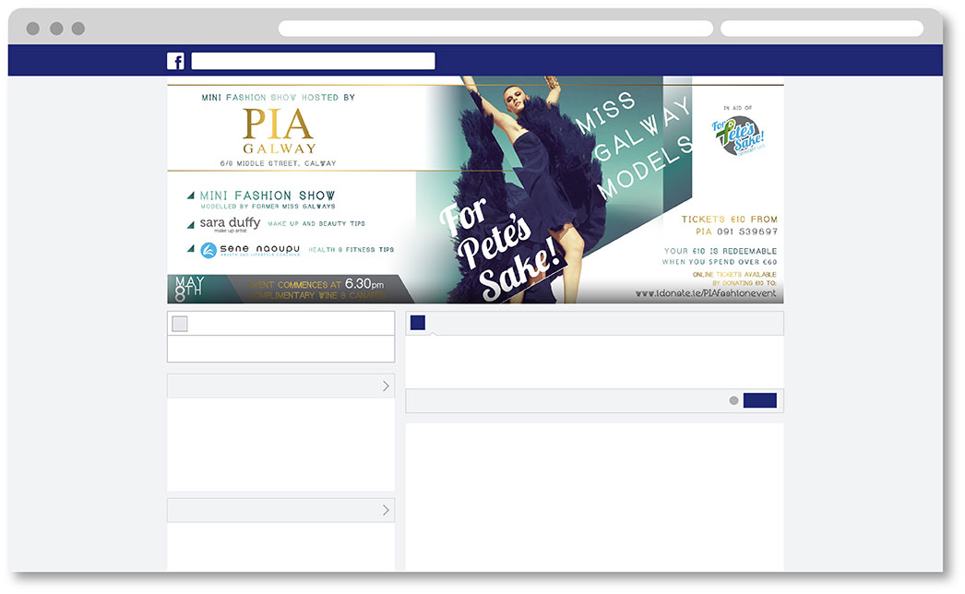This screenshot has width=965, height=594.
Task: Focus the Facebook search field
Action: pyautogui.click(x=313, y=61)
